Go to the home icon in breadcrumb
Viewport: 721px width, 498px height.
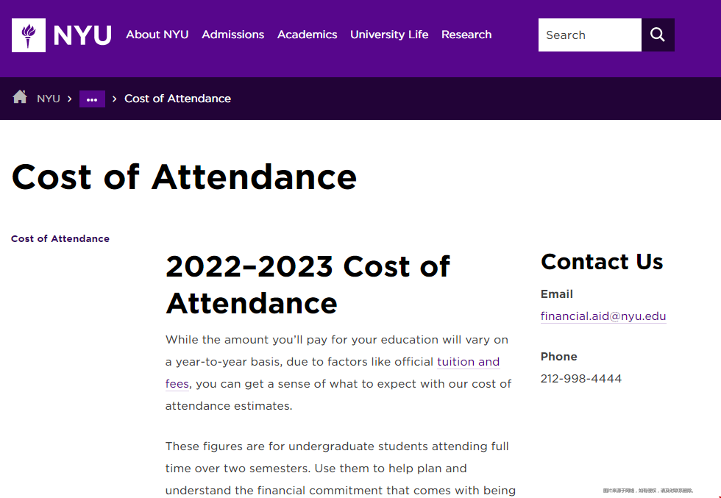[x=20, y=97]
